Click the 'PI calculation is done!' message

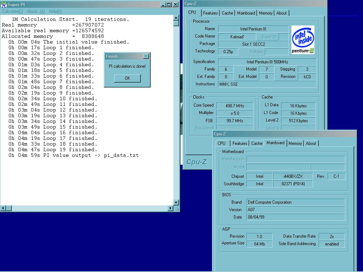pyautogui.click(x=127, y=66)
